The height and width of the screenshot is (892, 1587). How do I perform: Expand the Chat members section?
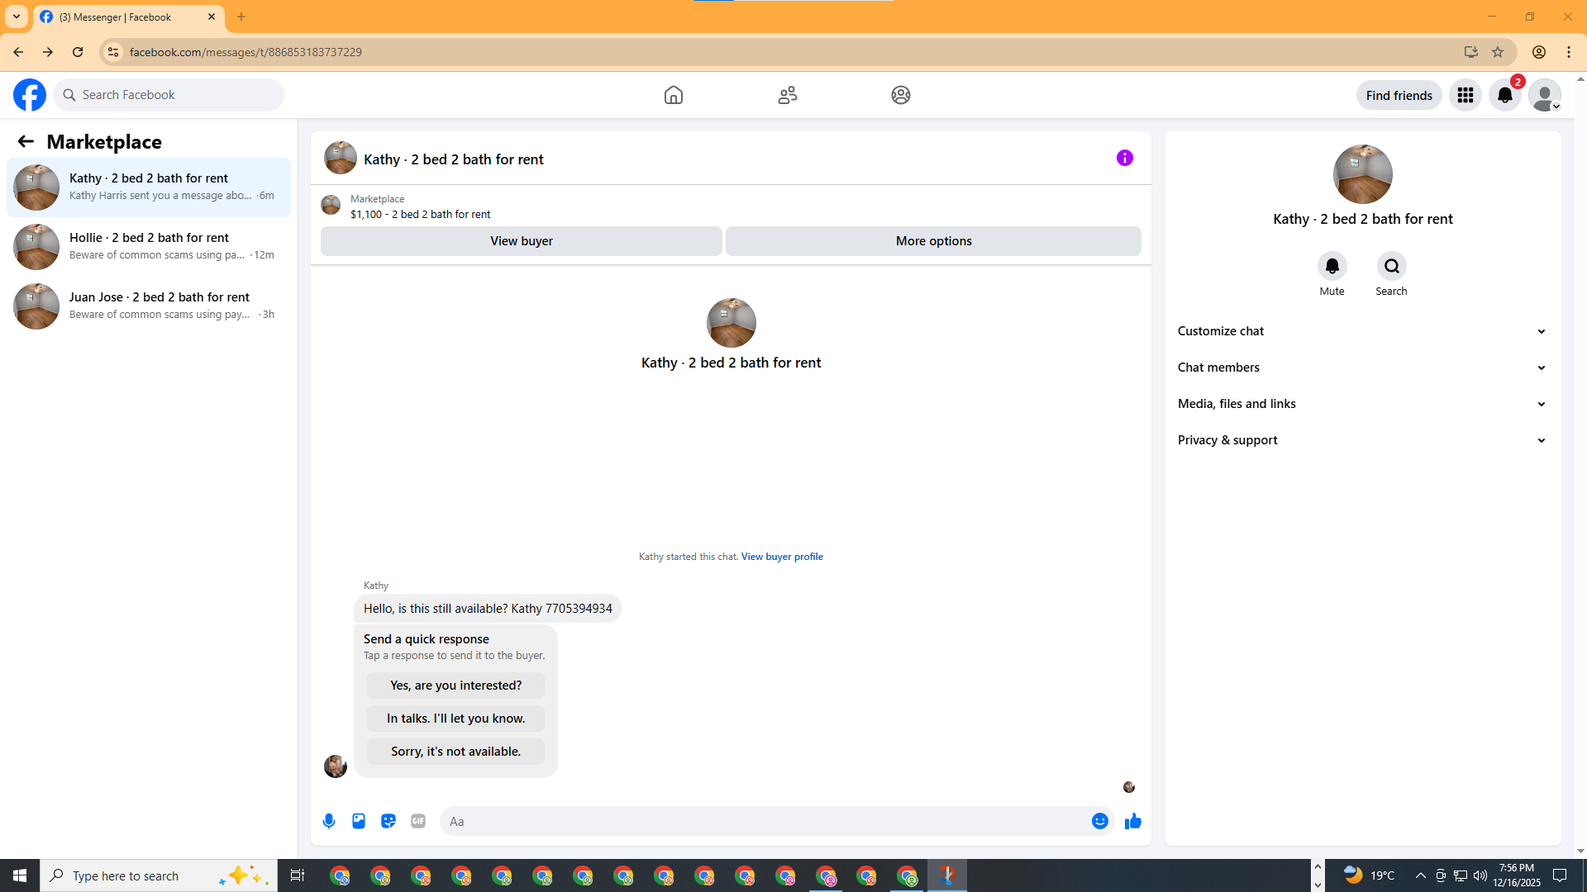1362,368
